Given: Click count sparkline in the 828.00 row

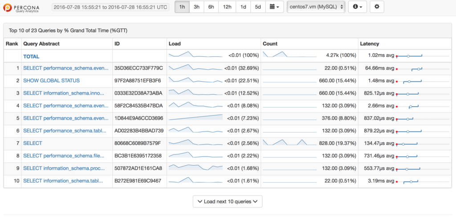Looking at the screenshot, I should click(289, 142).
